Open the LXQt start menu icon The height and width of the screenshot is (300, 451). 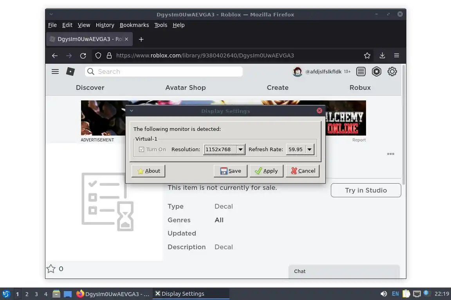pos(6,294)
